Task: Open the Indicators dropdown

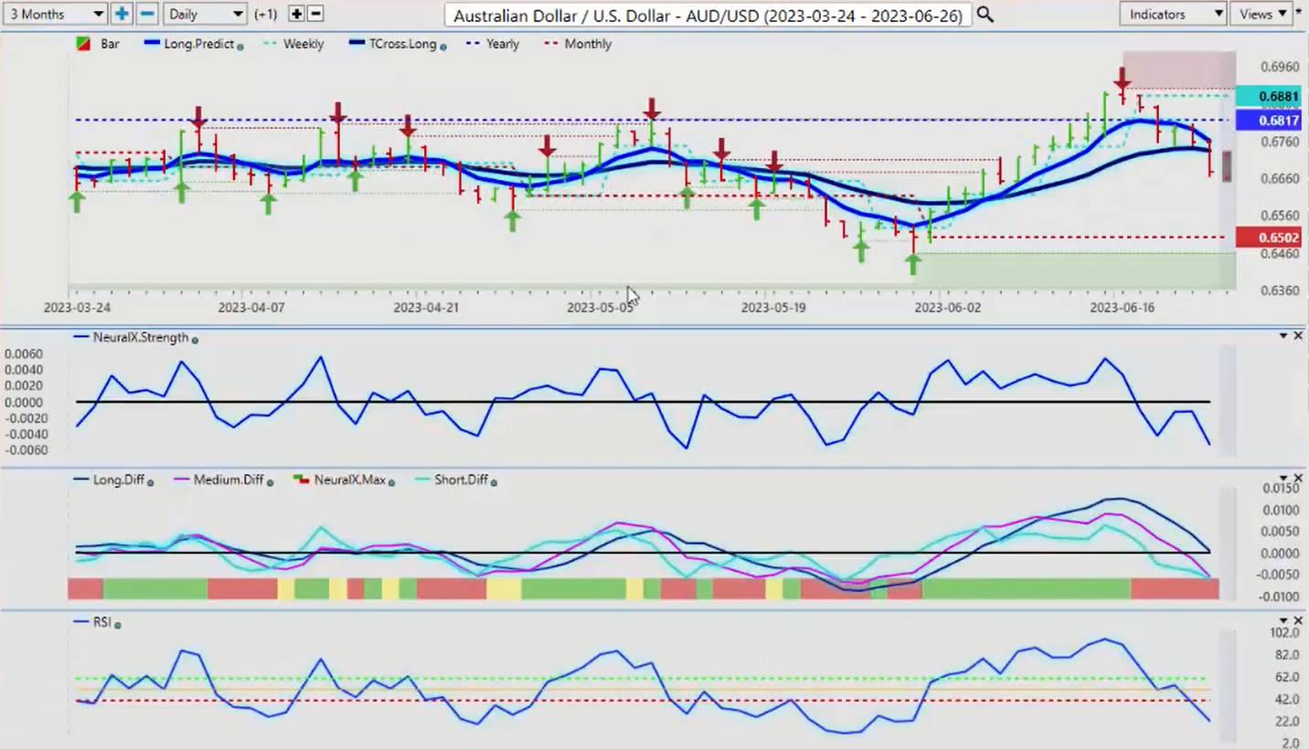Action: tap(1173, 14)
